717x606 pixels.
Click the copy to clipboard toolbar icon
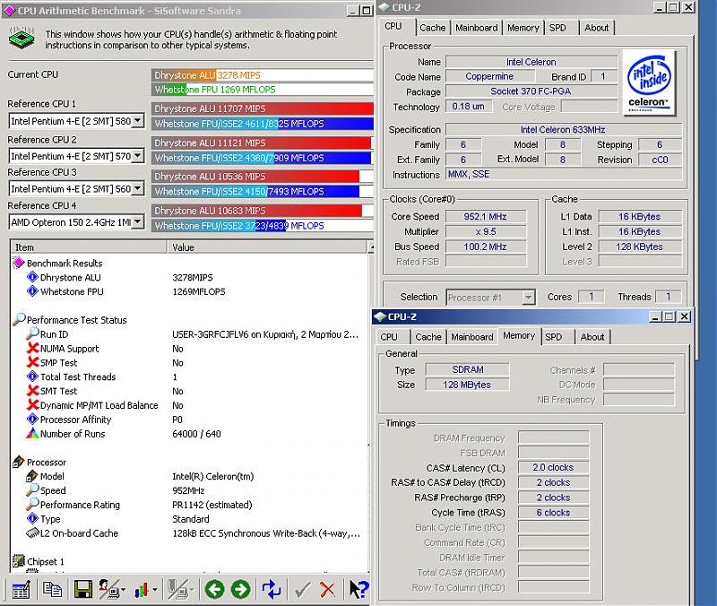(52, 589)
